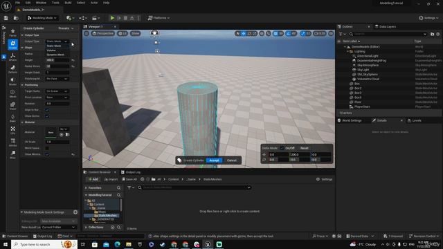This screenshot has height=249, width=443.
Task: Collapse the Positioning section
Action: [22, 85]
